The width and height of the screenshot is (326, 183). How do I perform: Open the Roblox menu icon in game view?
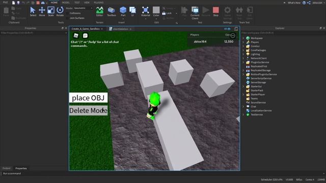pyautogui.click(x=76, y=36)
